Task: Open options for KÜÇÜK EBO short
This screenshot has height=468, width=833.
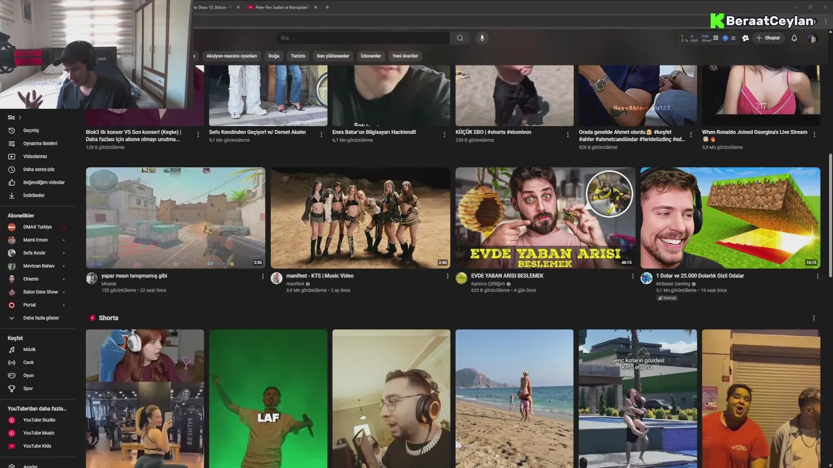Action: click(567, 135)
